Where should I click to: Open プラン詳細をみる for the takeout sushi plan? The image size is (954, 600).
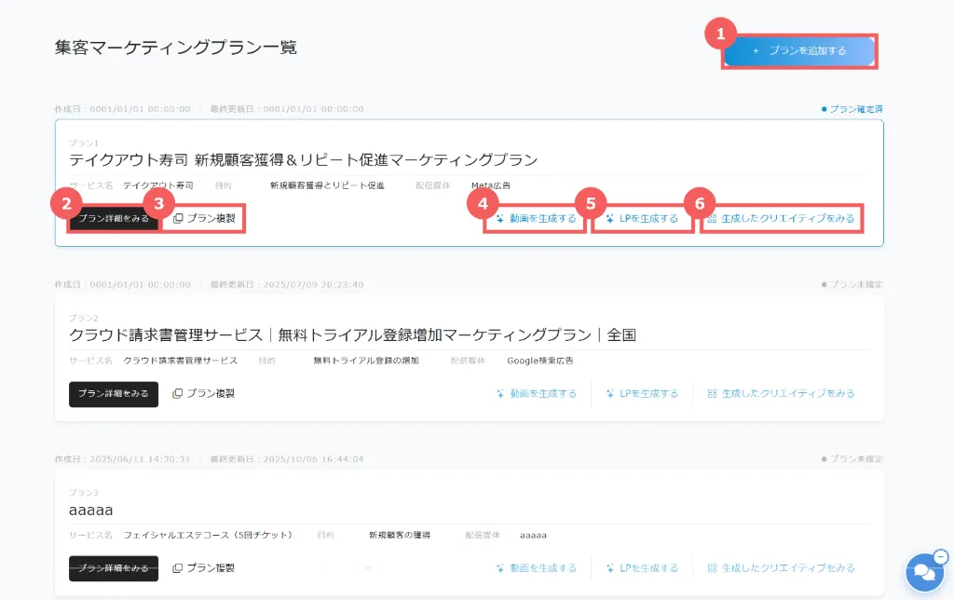(114, 219)
